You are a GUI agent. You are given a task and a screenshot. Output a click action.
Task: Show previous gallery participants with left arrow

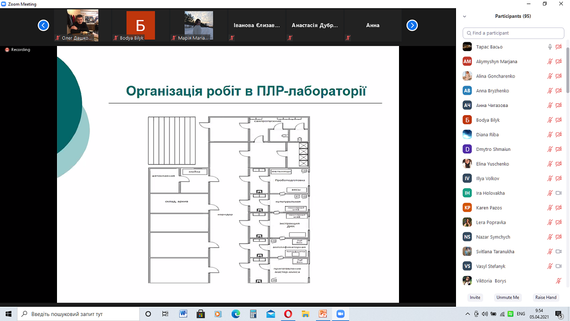(x=43, y=25)
